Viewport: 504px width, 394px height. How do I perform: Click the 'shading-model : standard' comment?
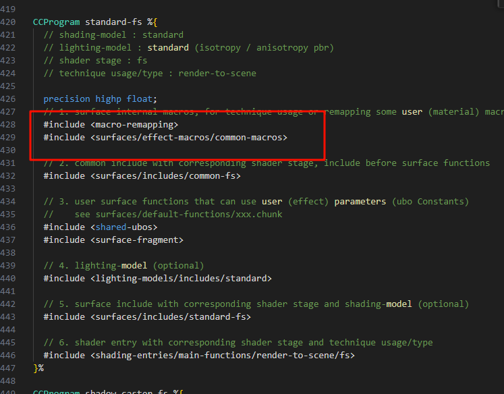click(113, 34)
